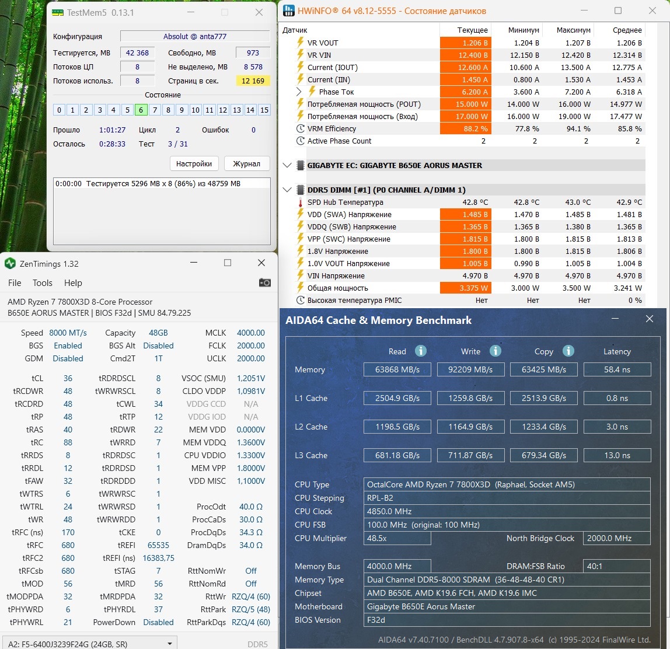
Task: Close the AIDA64 Cache & Memory Benchmark window
Action: point(650,319)
